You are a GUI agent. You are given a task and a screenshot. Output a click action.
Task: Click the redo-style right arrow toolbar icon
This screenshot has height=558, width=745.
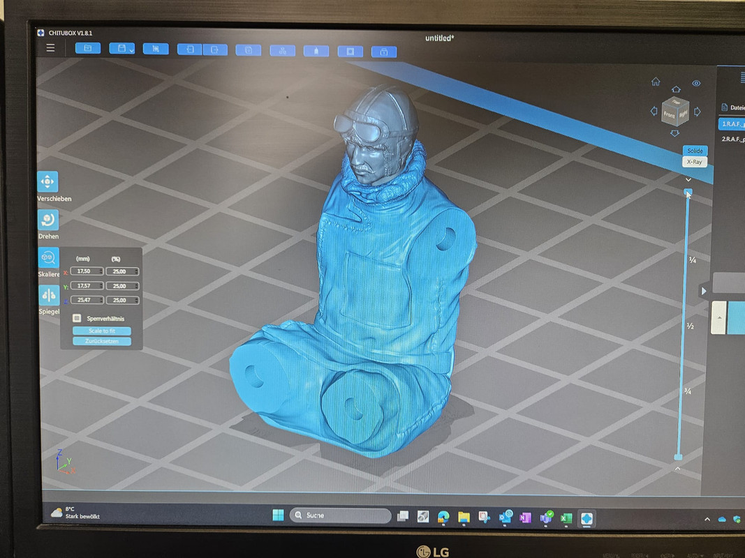[x=215, y=50]
